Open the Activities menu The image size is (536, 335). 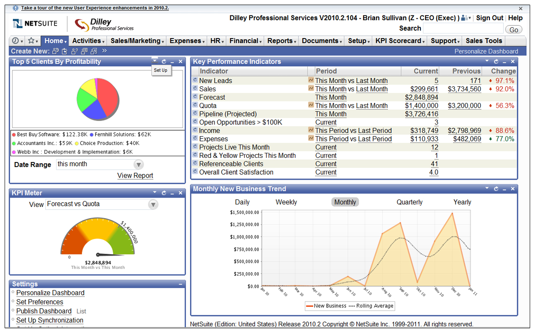coord(88,41)
